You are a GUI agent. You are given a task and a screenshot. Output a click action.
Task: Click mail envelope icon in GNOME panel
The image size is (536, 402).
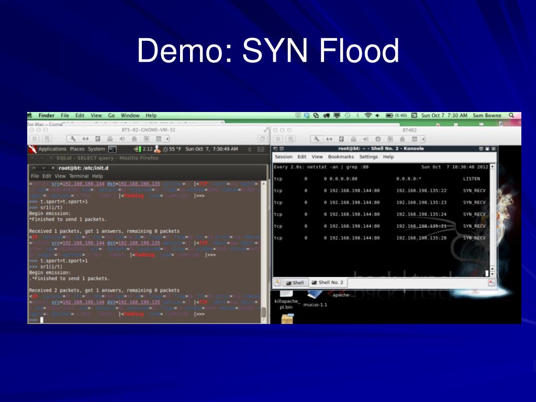(x=261, y=149)
